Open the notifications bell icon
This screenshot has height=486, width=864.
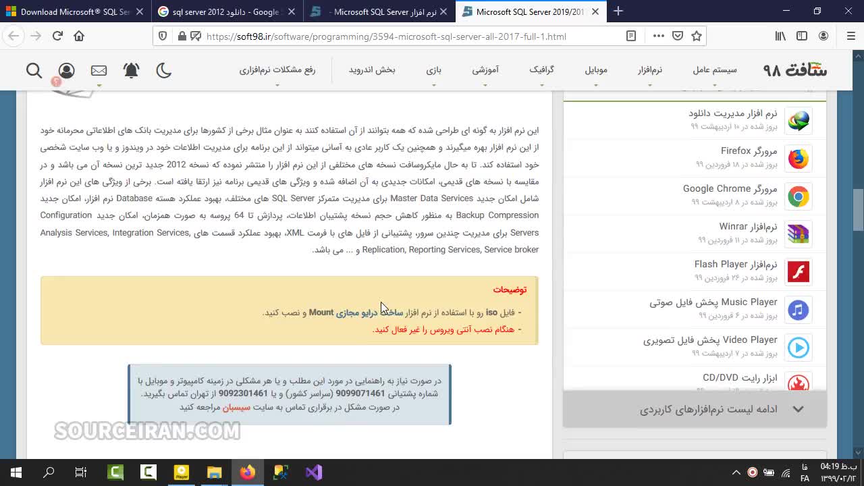click(131, 70)
